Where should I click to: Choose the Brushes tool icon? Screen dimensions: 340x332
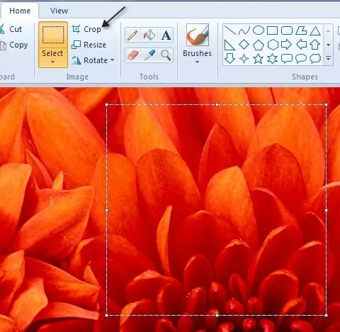pos(198,35)
